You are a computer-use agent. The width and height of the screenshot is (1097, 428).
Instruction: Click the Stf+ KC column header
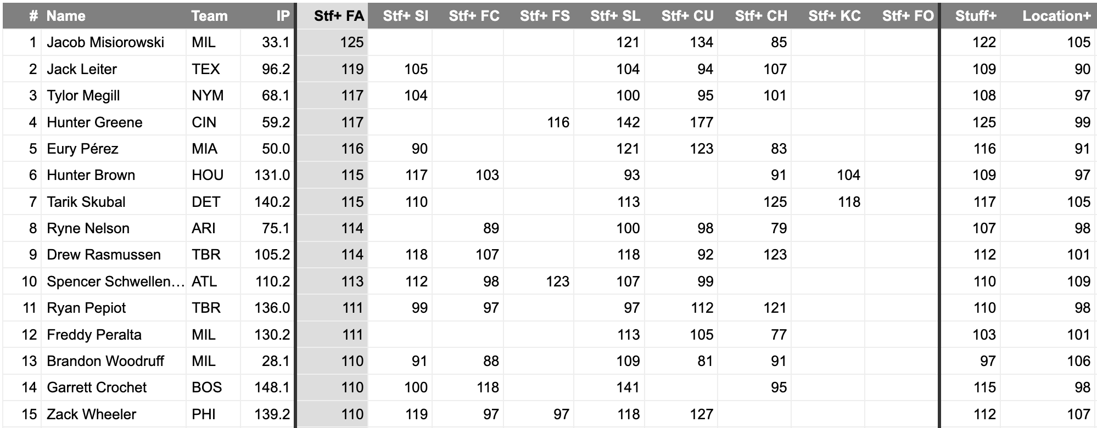tap(834, 16)
